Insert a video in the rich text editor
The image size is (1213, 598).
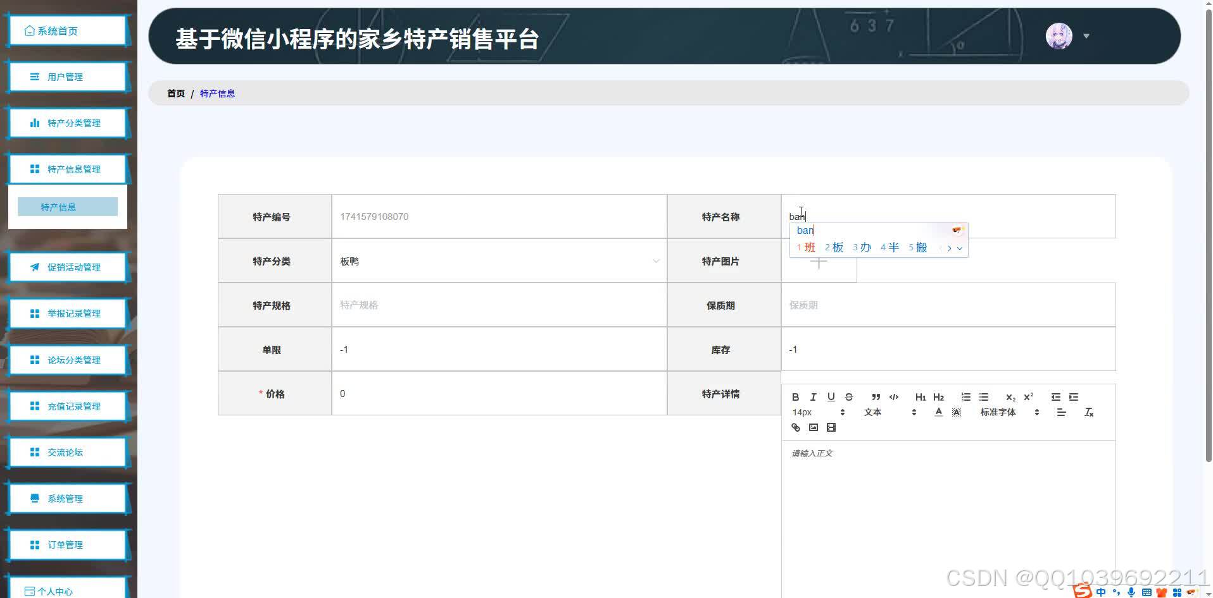(x=831, y=427)
